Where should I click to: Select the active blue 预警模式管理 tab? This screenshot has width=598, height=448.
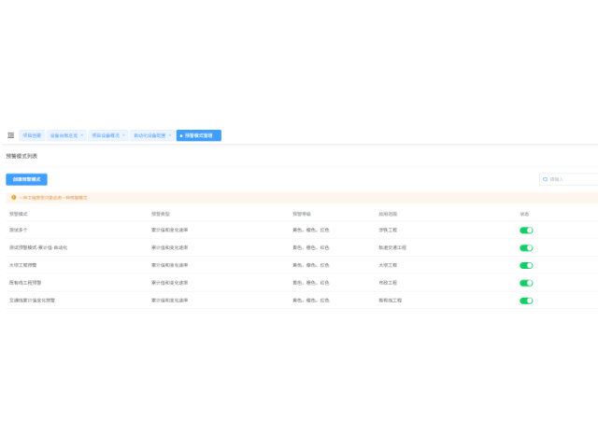(x=199, y=135)
